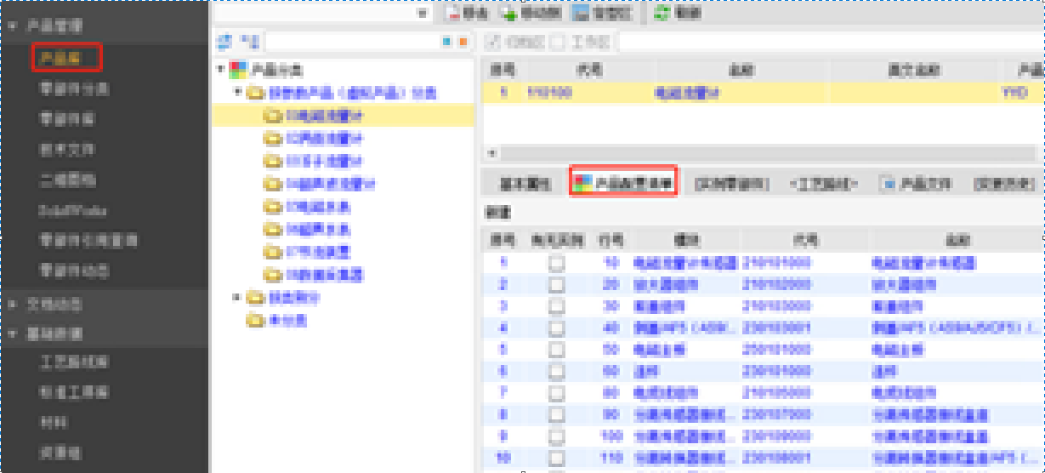Tick the checkbox in configuration list row 10
Viewport: 1045px width, 473px height.
(x=556, y=459)
